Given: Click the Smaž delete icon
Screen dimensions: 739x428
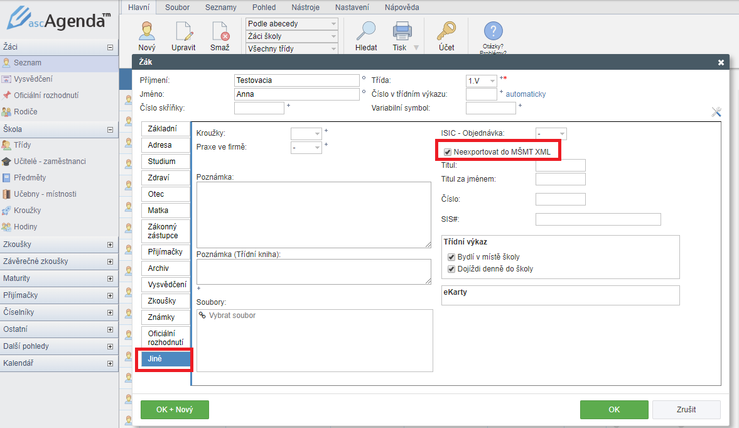Looking at the screenshot, I should click(220, 31).
